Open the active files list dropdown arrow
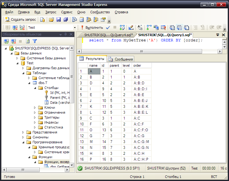Viewport: 229px width, 181px height. (x=218, y=35)
